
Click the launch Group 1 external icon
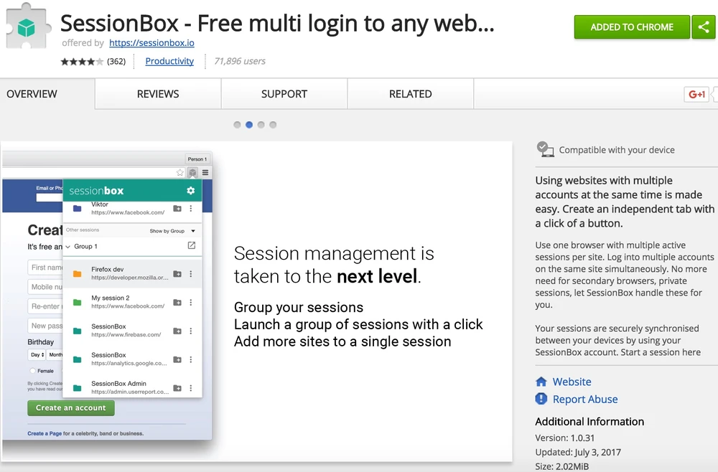coord(191,246)
